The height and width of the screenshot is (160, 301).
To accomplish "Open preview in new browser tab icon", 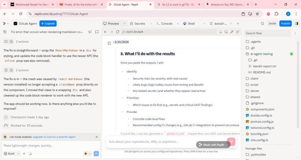I will coord(238,32).
